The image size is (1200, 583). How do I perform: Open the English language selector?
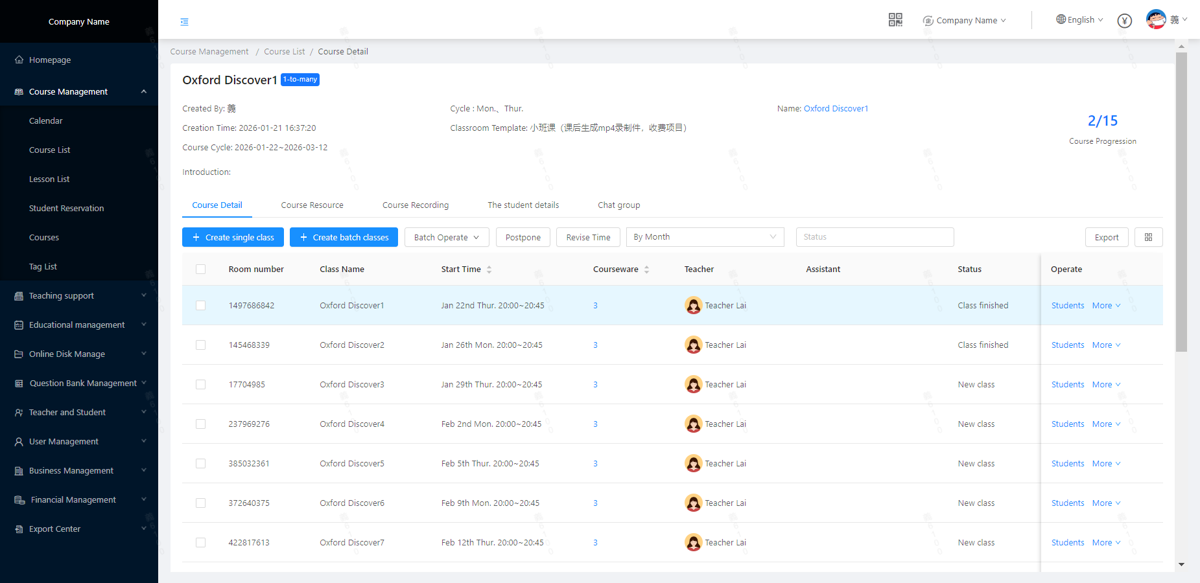[1079, 20]
